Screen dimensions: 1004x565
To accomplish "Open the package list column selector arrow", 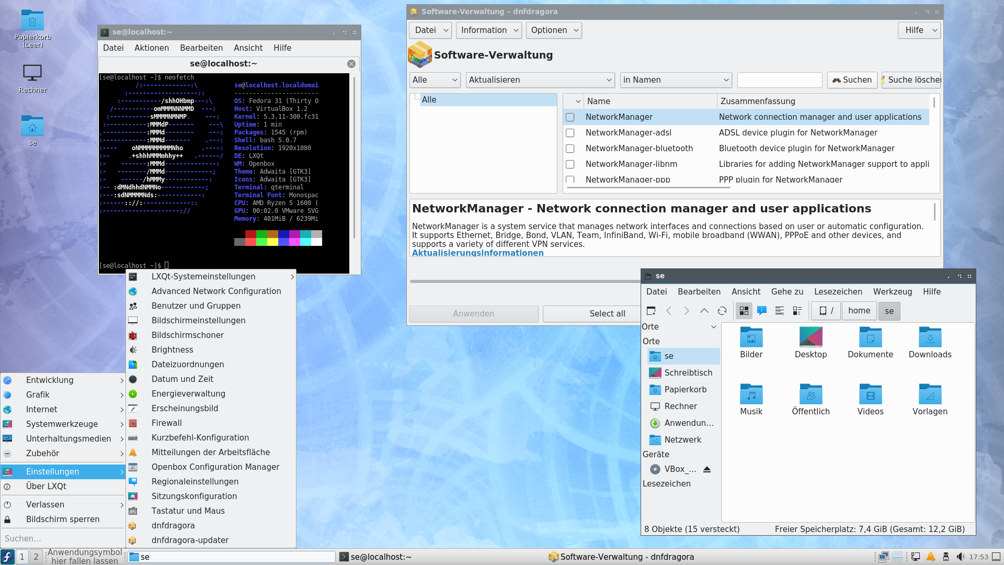I will pyautogui.click(x=578, y=101).
